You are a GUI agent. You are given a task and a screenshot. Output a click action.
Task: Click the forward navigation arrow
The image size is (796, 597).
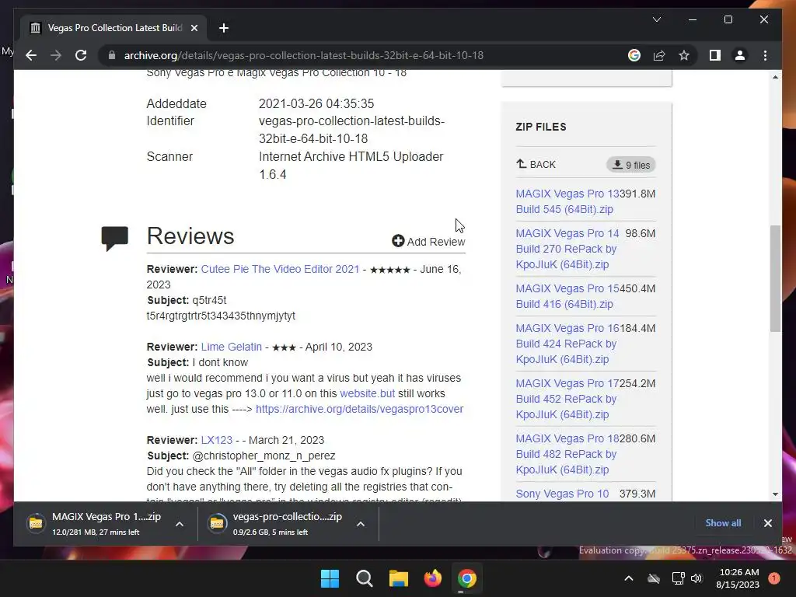point(56,55)
